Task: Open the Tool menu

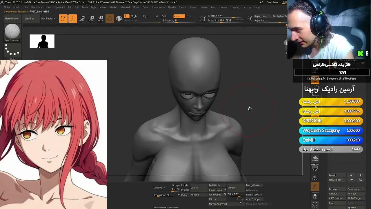Action: pyautogui.click(x=213, y=7)
